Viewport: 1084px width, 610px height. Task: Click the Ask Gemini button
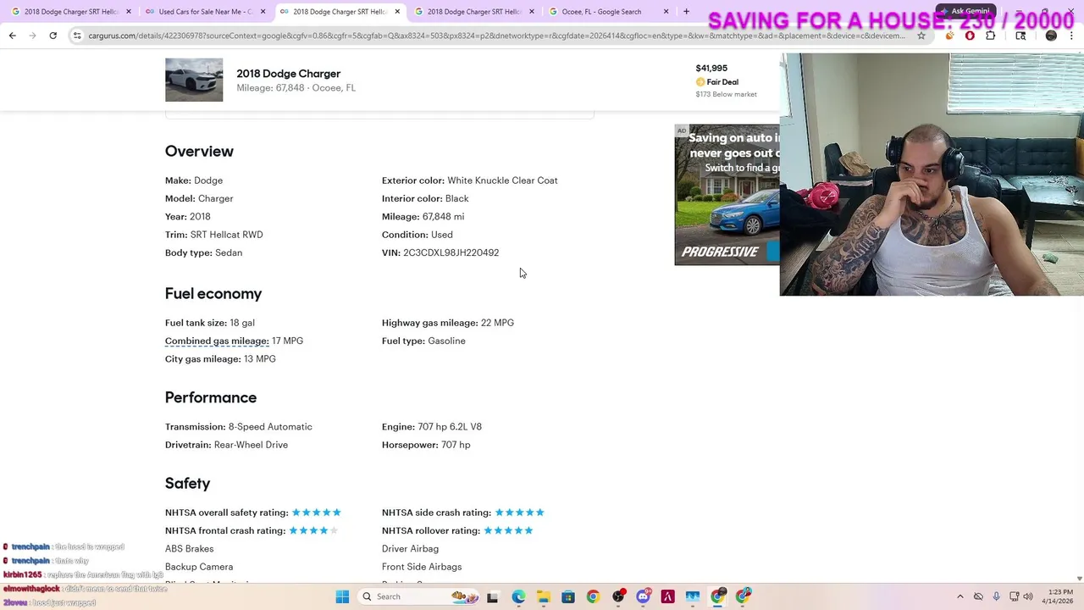click(966, 11)
